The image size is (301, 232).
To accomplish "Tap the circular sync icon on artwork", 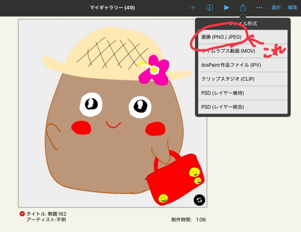I will point(199,200).
